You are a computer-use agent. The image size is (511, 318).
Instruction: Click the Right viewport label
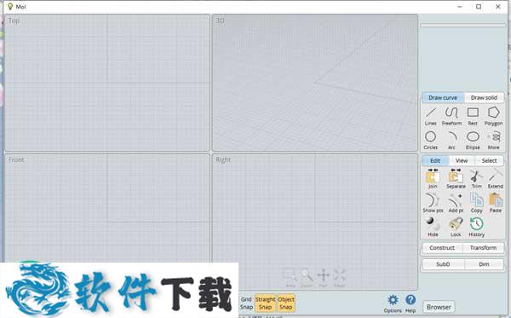(x=223, y=159)
